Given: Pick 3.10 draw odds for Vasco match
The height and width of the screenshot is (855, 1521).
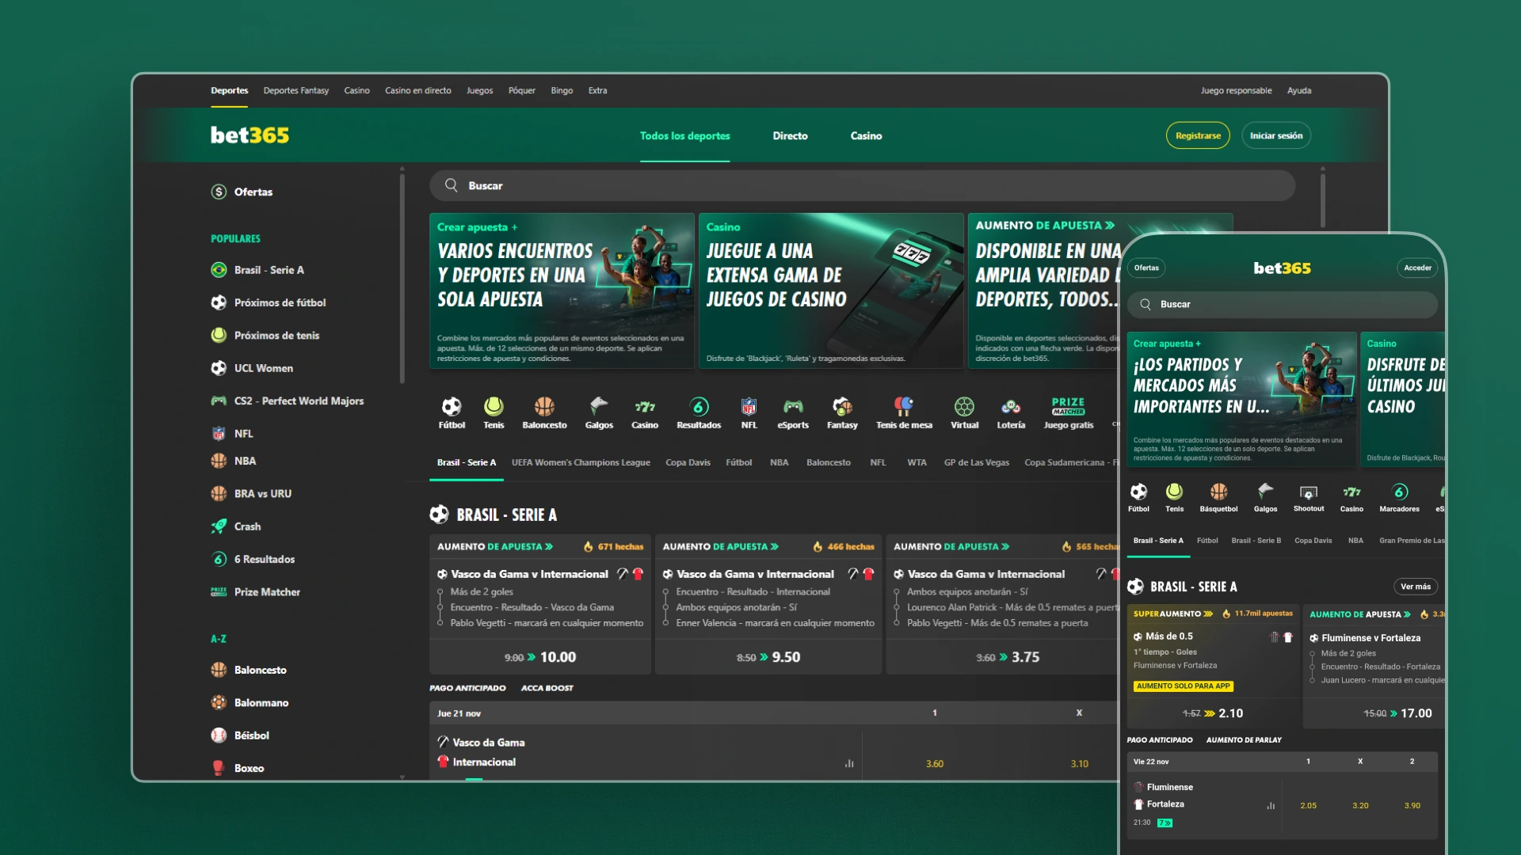Looking at the screenshot, I should (x=1079, y=764).
